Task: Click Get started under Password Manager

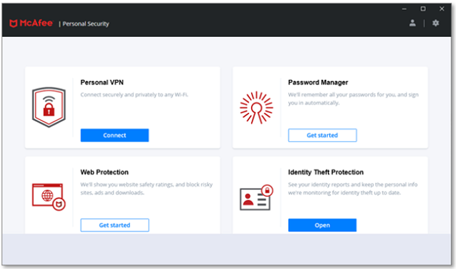Action: [323, 135]
